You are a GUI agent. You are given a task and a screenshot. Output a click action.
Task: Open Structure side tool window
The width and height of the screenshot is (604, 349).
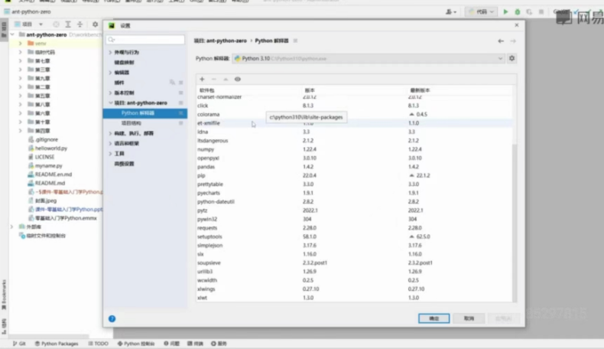click(x=4, y=326)
